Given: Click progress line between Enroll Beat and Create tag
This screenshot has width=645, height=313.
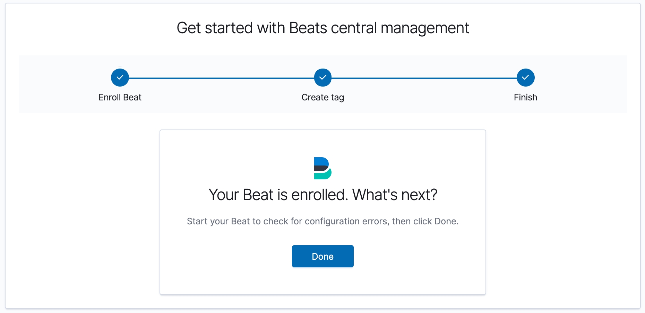Looking at the screenshot, I should (221, 78).
